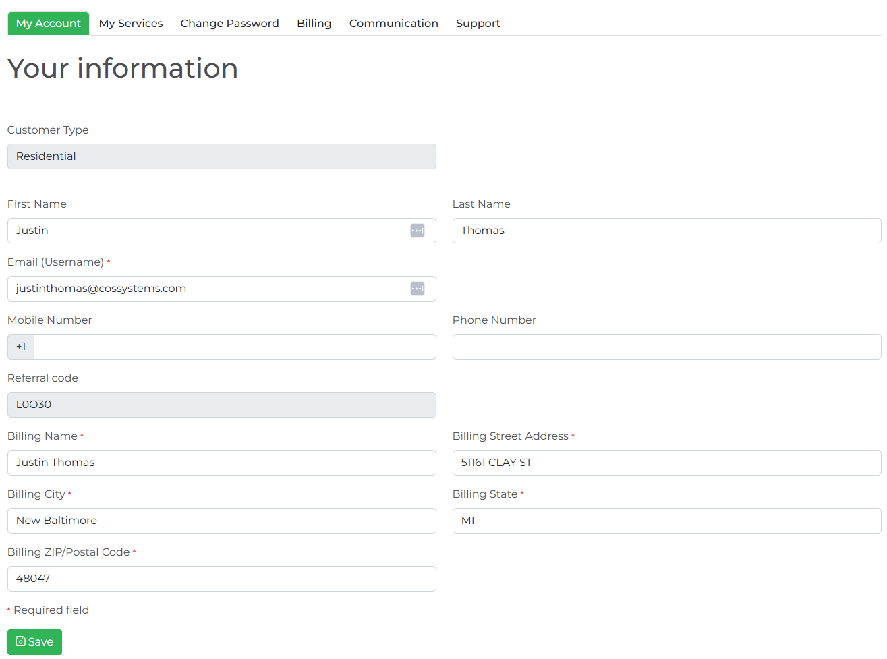Click the "Email (Username)" label
This screenshot has height=659, width=887.
pyautogui.click(x=56, y=262)
